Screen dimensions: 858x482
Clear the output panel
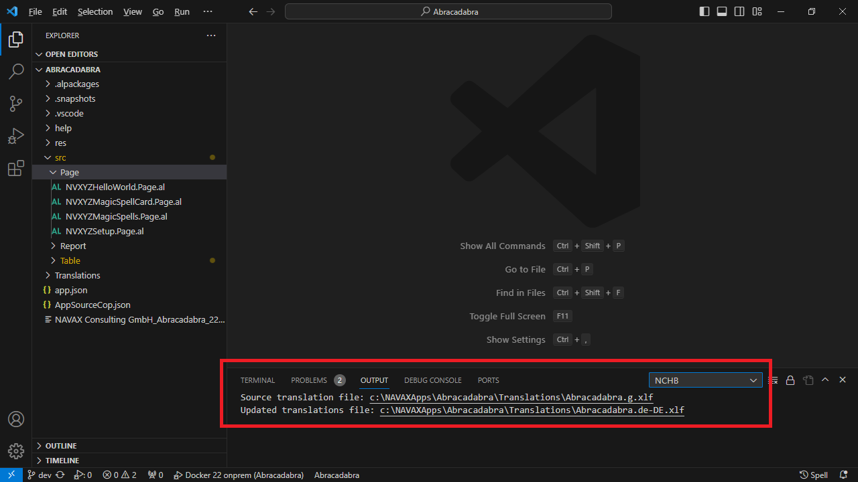coord(773,380)
